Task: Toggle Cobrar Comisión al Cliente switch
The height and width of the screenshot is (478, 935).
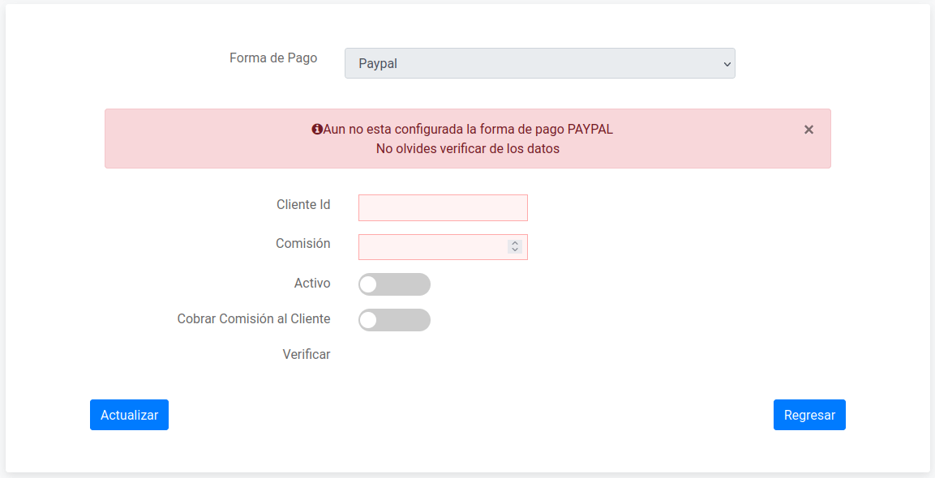Action: 394,320
